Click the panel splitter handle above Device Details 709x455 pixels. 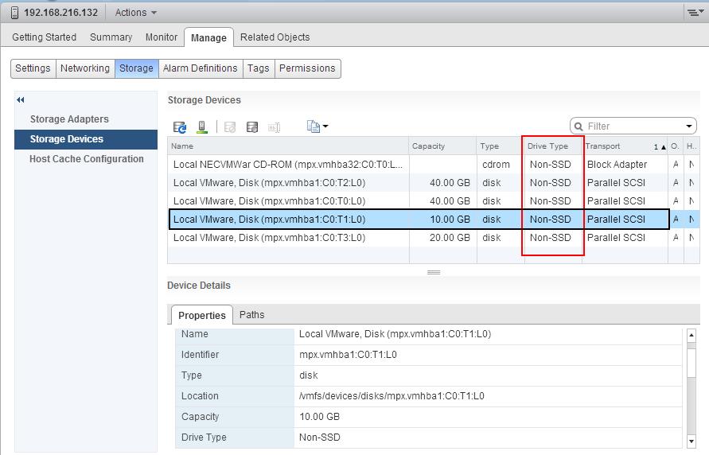coord(434,273)
